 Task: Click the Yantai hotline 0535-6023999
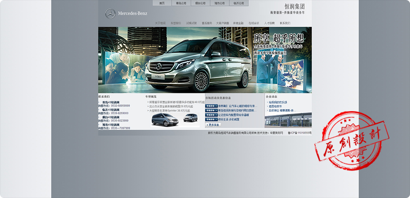click(x=120, y=120)
